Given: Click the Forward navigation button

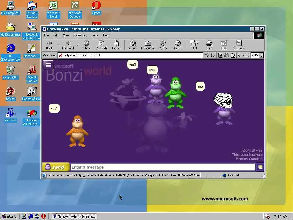Looking at the screenshot, I should (68, 45).
